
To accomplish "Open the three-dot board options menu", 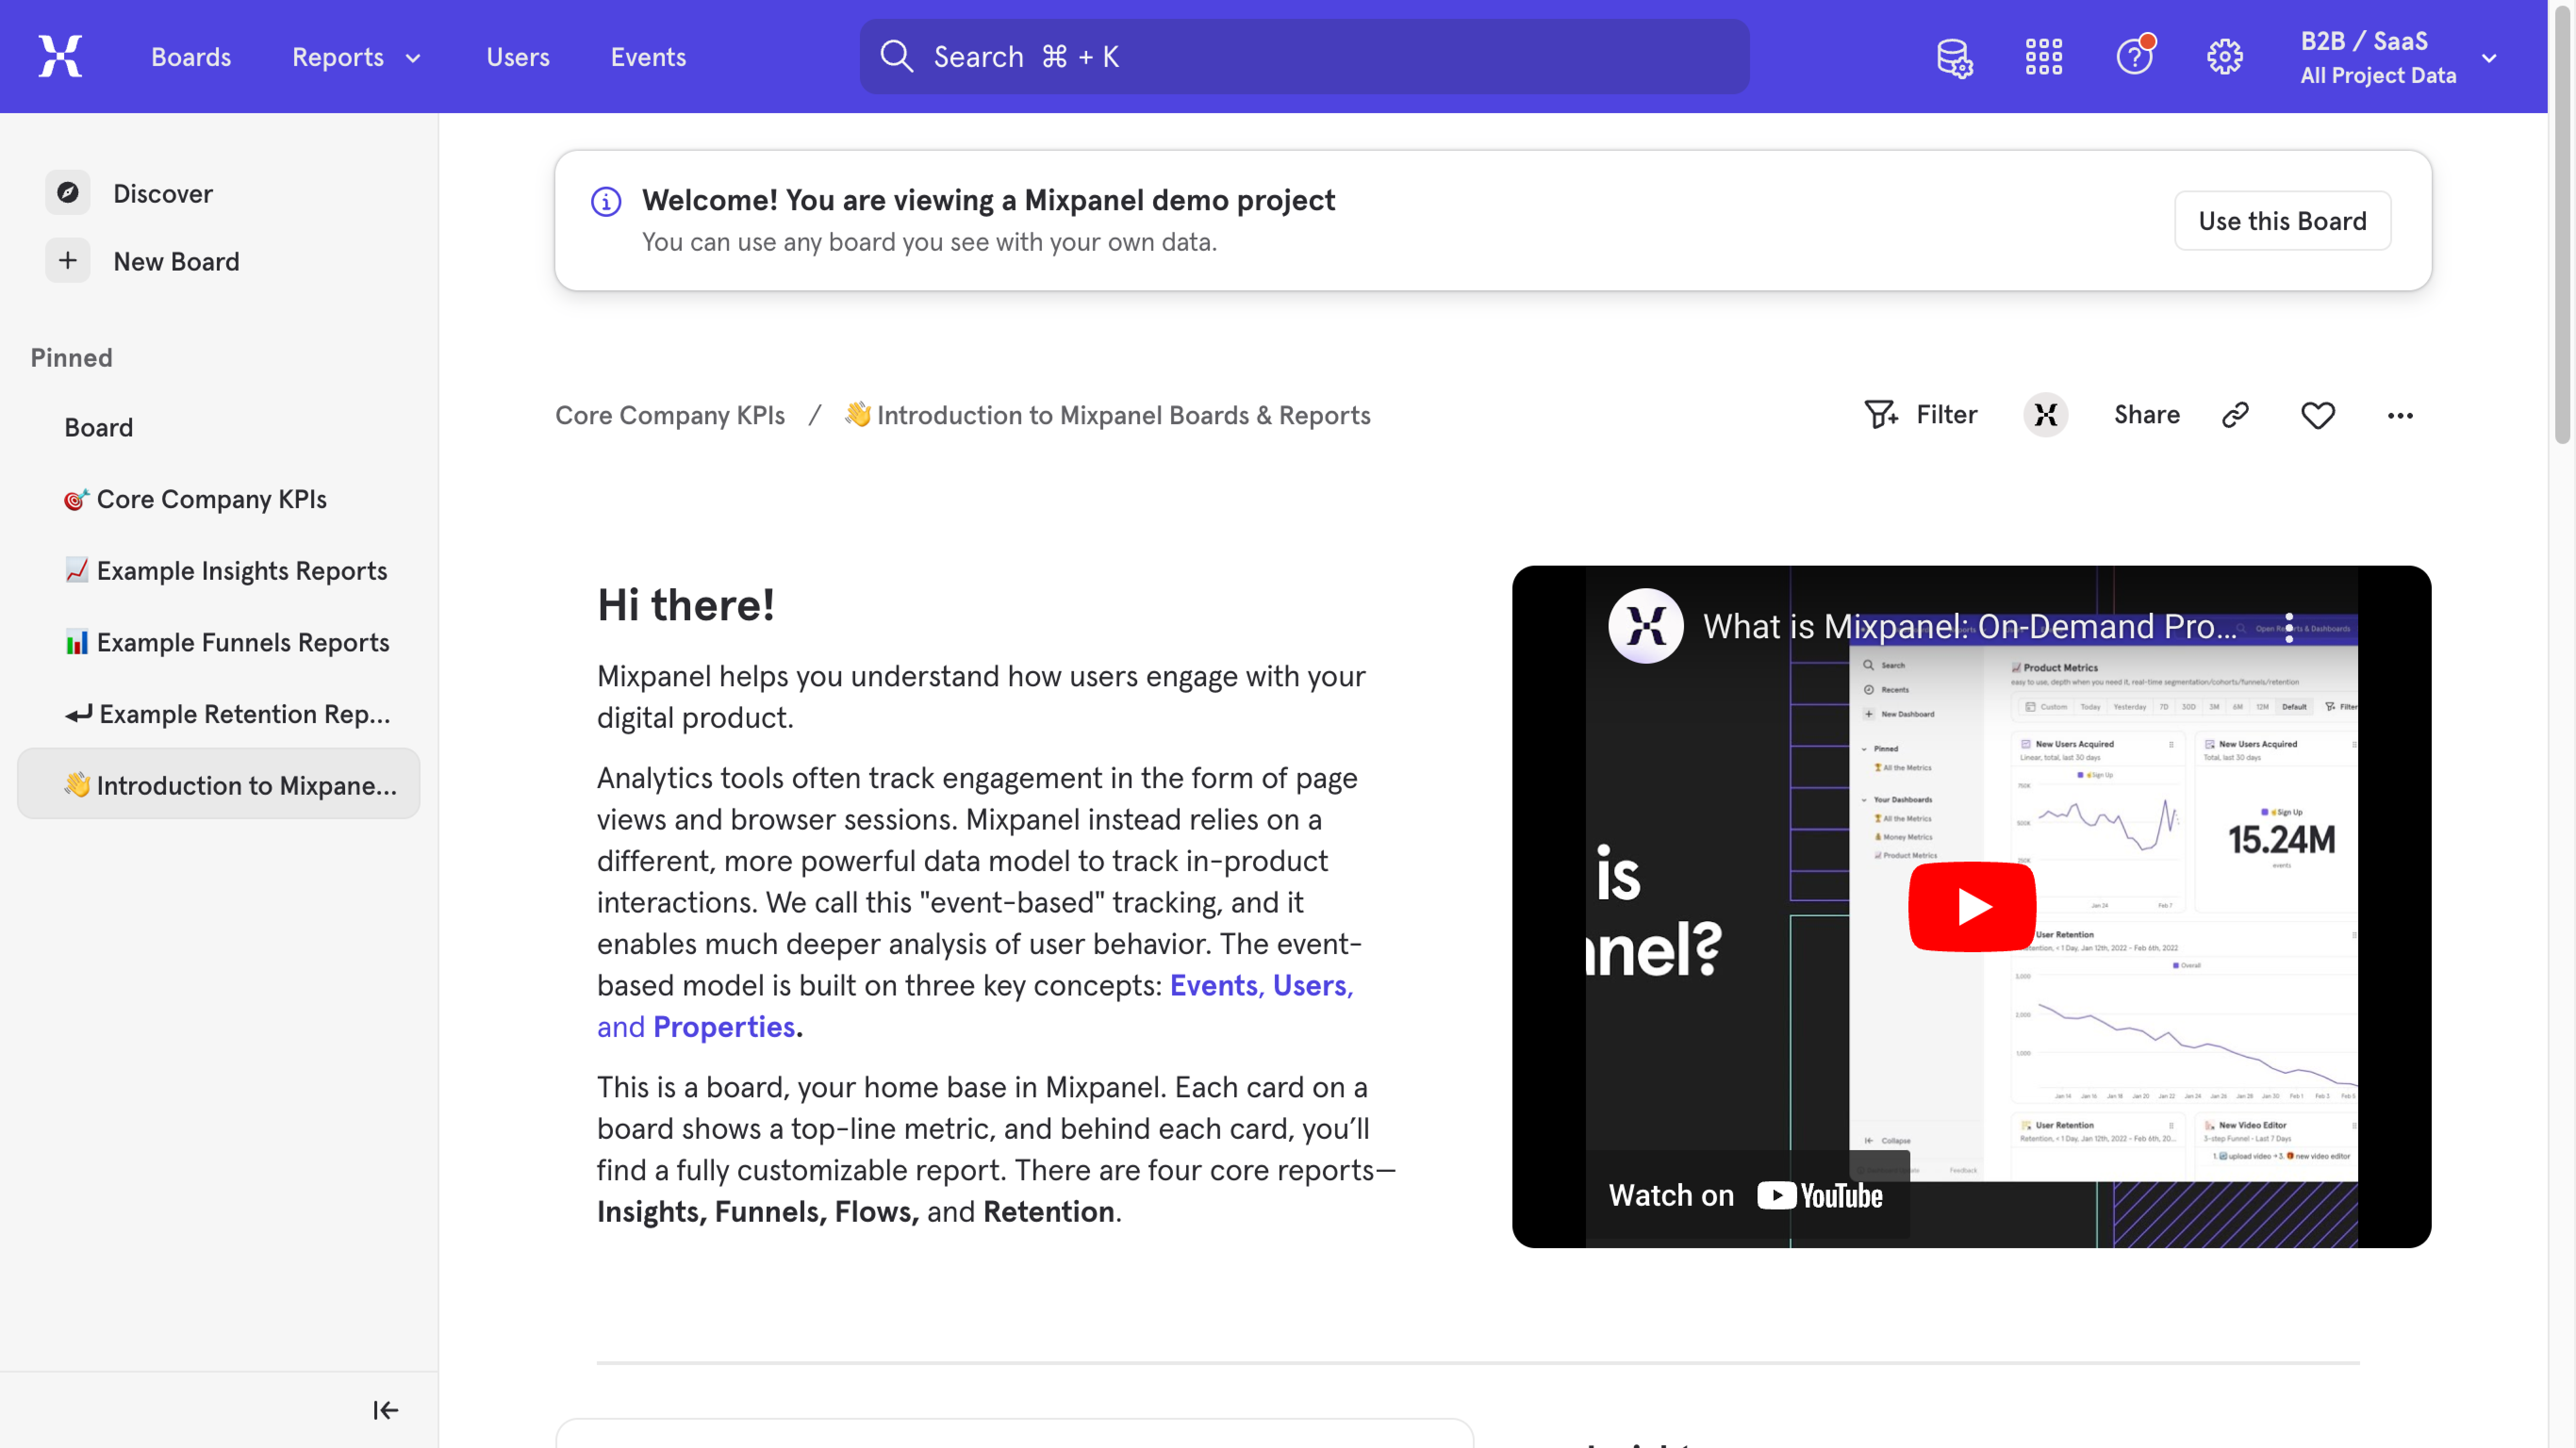I will [2400, 415].
